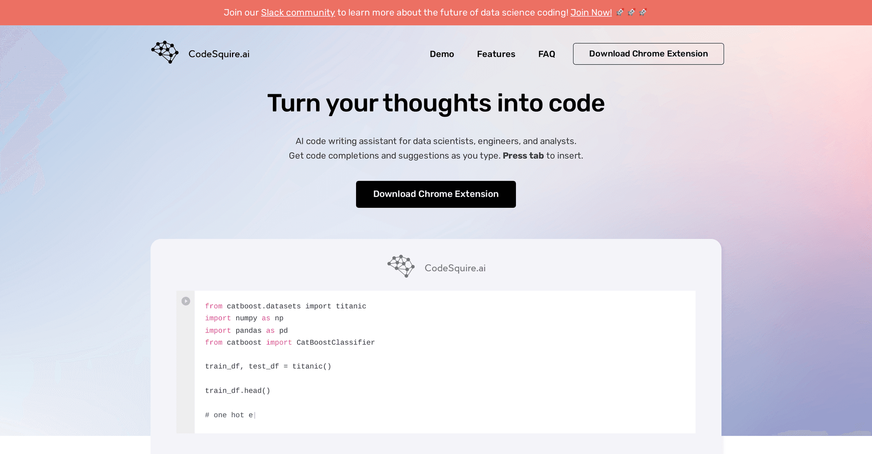Viewport: 872px width, 454px height.
Task: Open the FAQ nav link
Action: pyautogui.click(x=546, y=54)
